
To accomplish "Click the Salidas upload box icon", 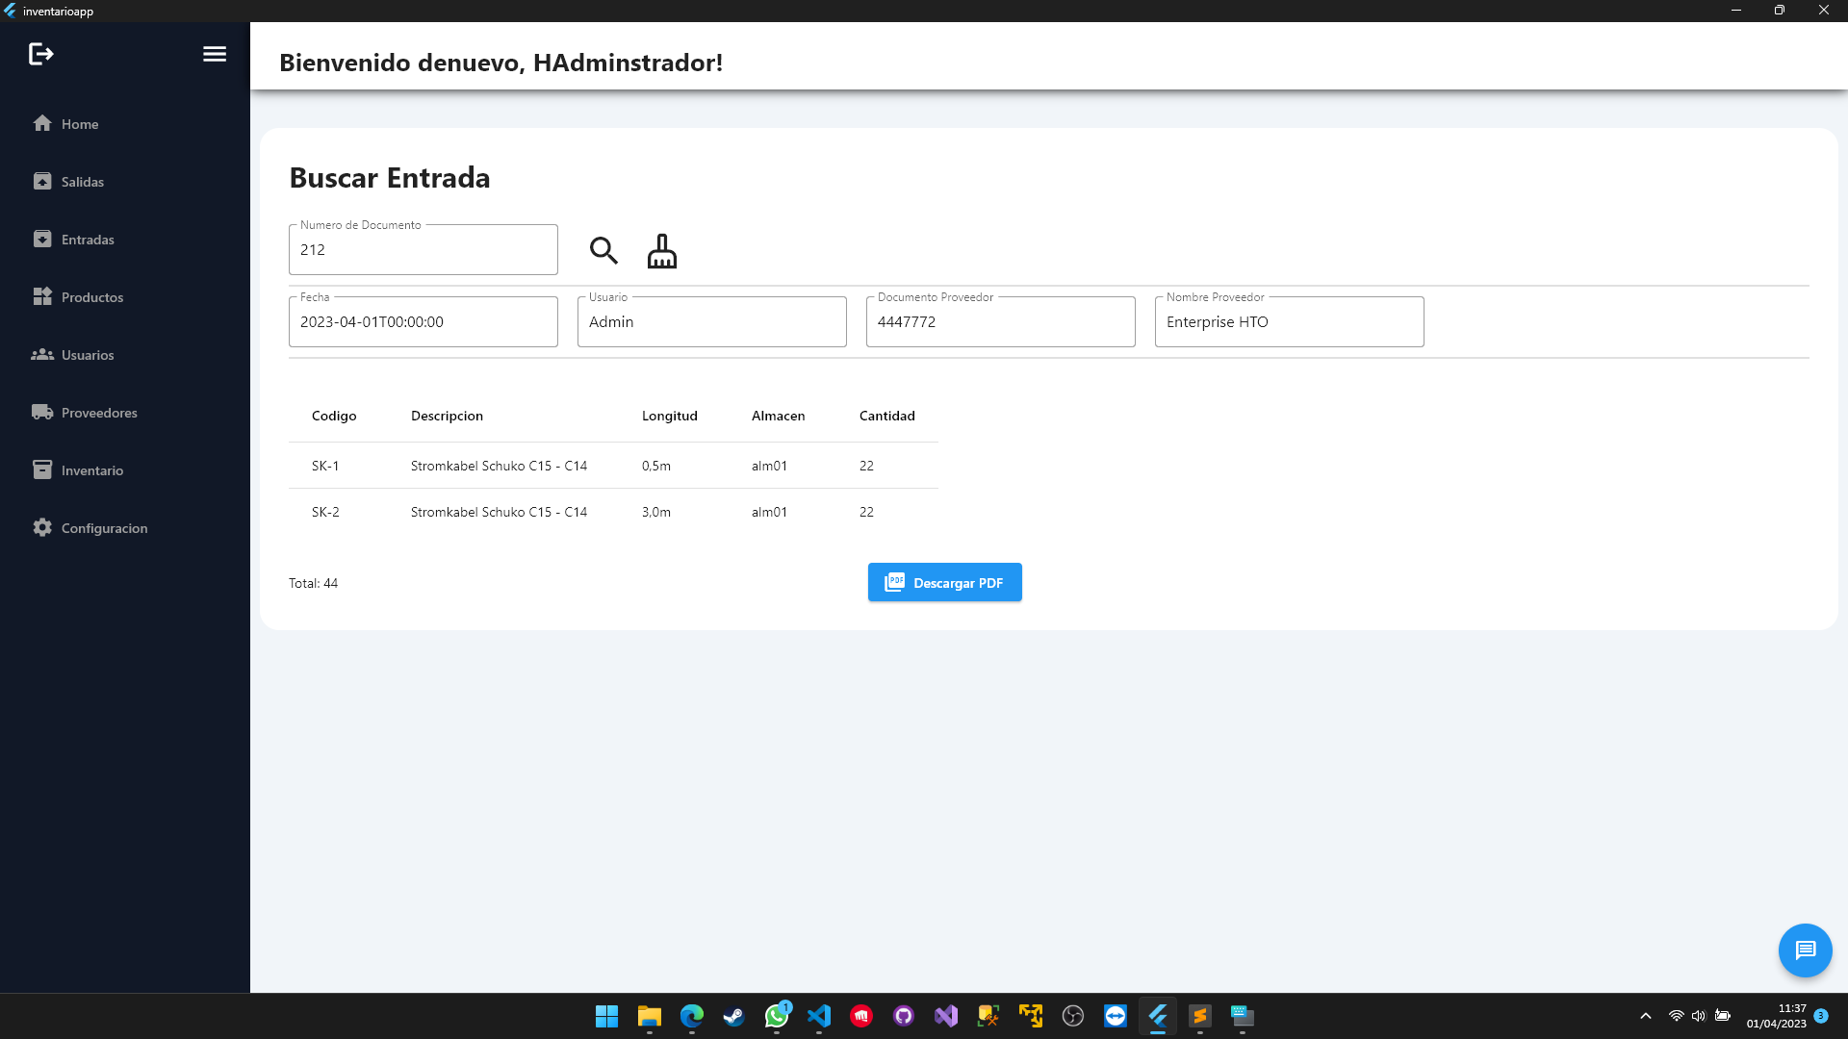I will tap(42, 181).
